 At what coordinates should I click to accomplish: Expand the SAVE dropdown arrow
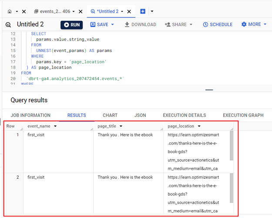(112, 24)
